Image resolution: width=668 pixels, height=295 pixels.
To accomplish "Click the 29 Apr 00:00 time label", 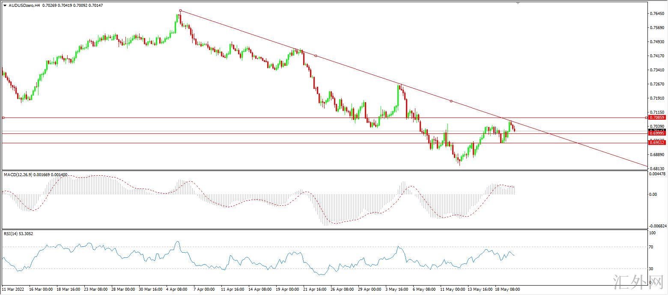I will [370, 289].
